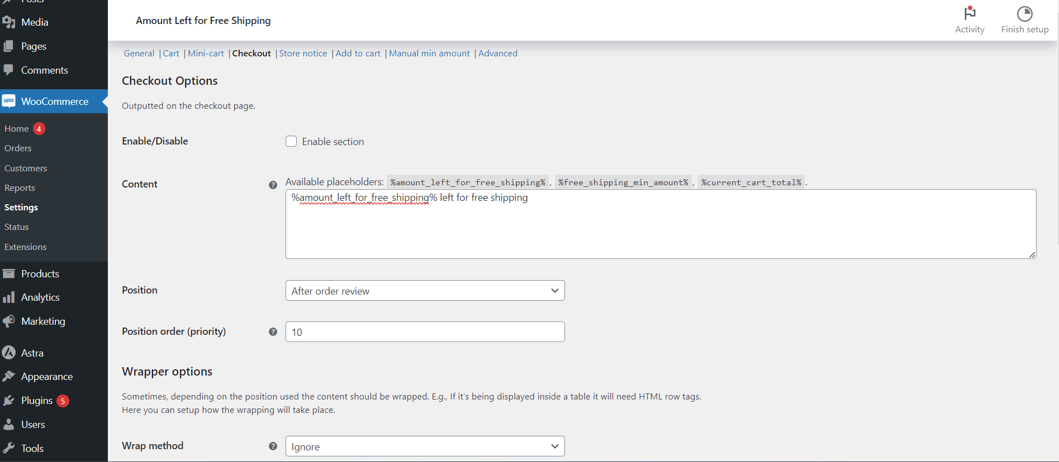Switch to the Store notice tab
The height and width of the screenshot is (462, 1059).
click(x=303, y=54)
